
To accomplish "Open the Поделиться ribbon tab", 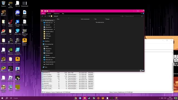I will pyautogui.click(x=56, y=14).
